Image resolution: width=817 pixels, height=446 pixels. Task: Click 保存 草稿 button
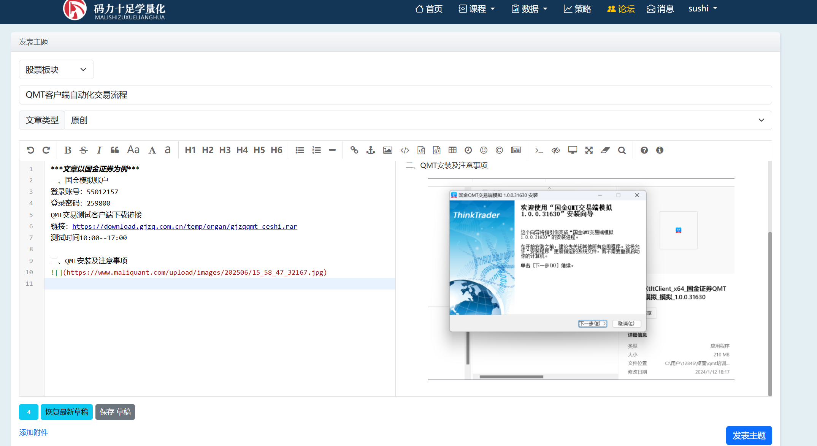115,412
